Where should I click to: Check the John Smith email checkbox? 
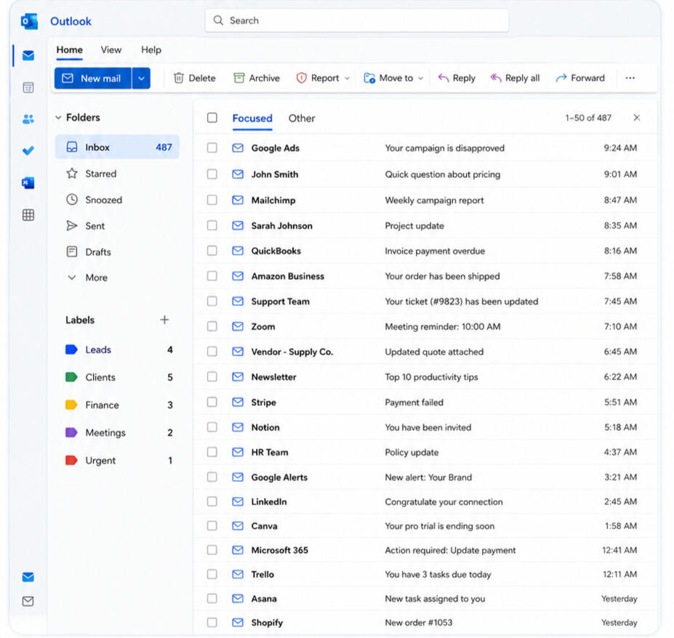pyautogui.click(x=212, y=174)
